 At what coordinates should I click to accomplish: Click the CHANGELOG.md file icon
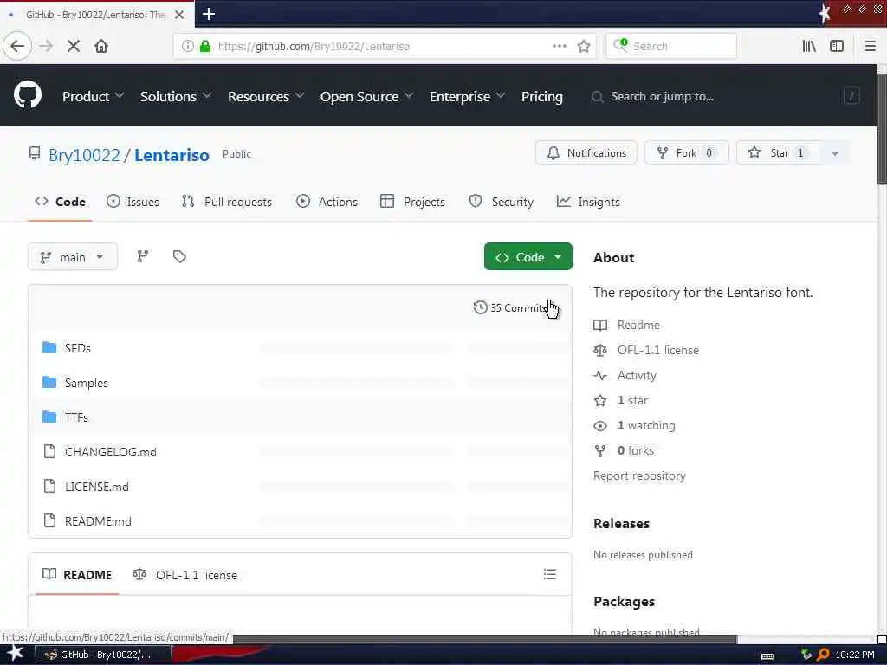[49, 451]
